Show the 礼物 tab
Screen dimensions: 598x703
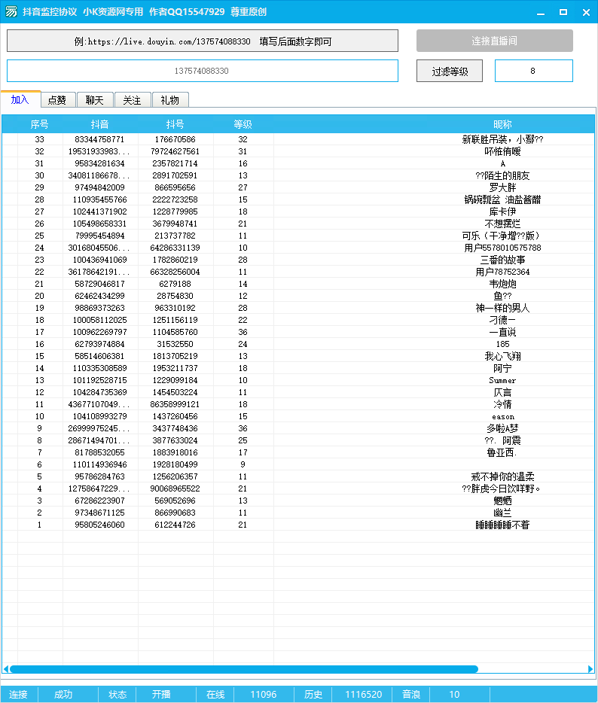(x=169, y=100)
